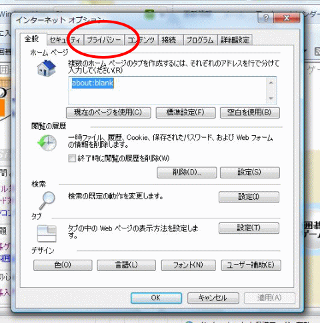Click the homepage box scroll up arrow
Viewport: 320px width, 323px height.
click(271, 83)
